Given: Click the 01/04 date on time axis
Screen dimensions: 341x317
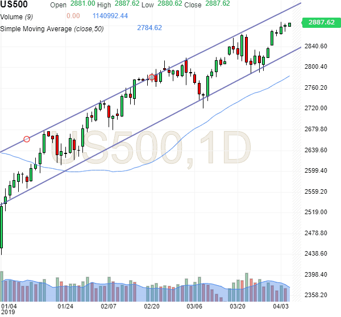Looking at the screenshot, I should [x=9, y=306].
